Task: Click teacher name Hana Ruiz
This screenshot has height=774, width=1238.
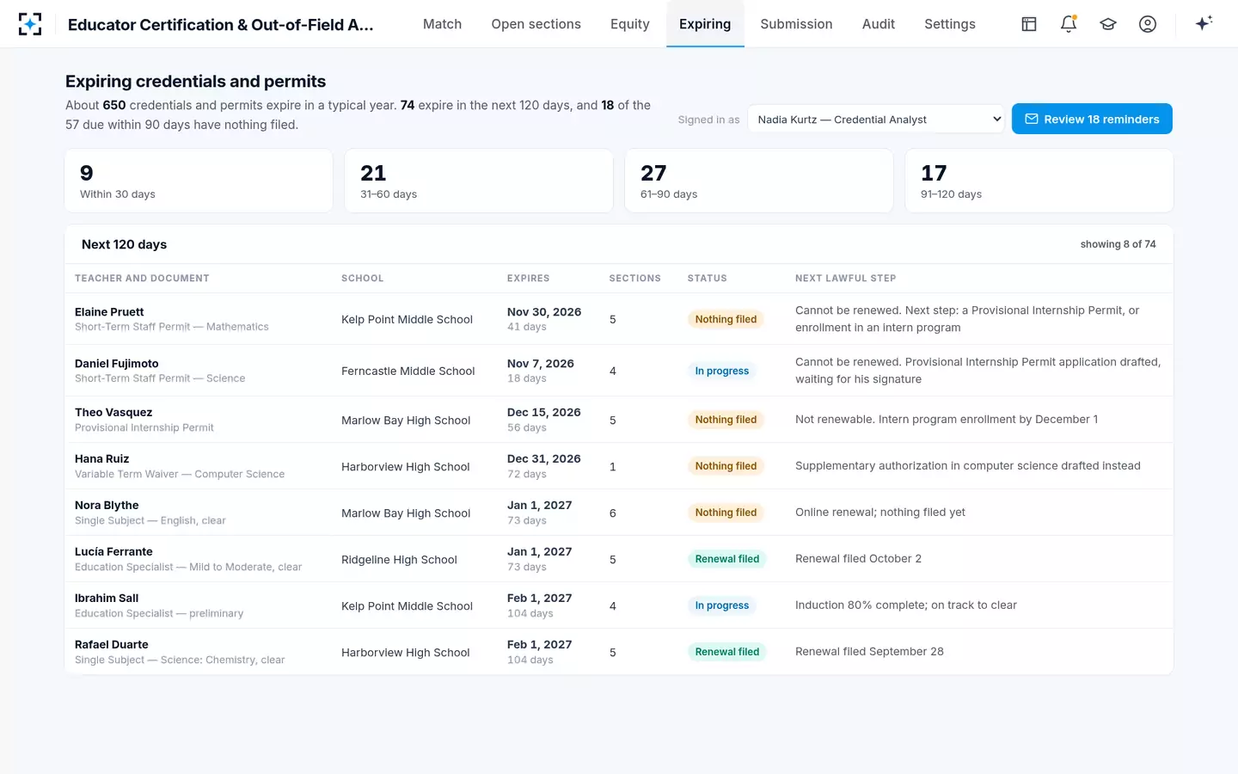Action: tap(102, 459)
